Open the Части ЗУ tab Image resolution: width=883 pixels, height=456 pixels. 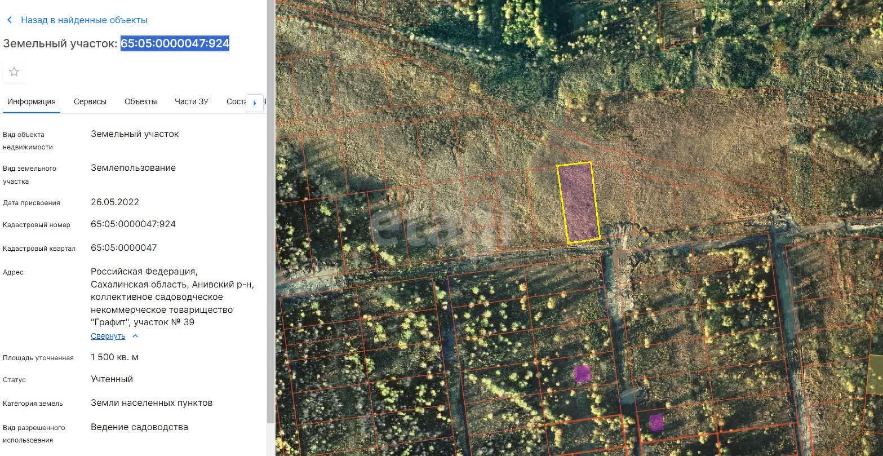191,101
